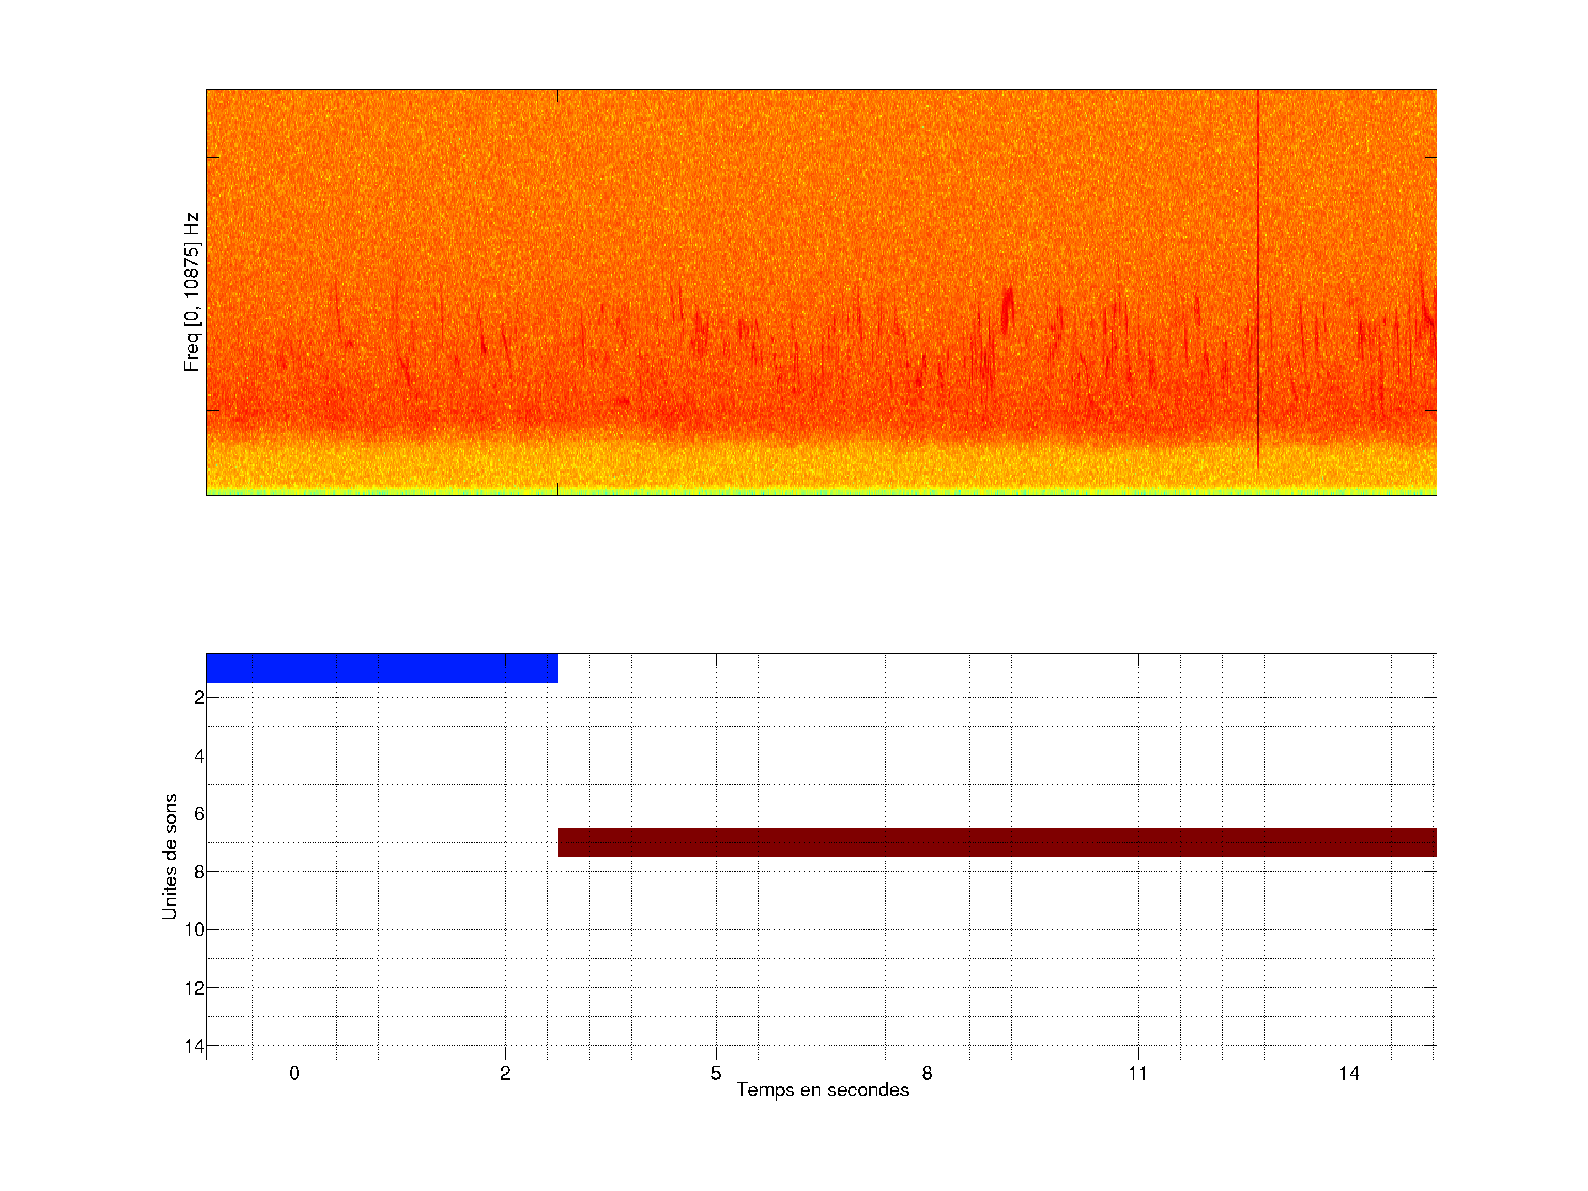The image size is (1588, 1191).
Task: Click y-axis tick label 12
Action: pos(195,989)
